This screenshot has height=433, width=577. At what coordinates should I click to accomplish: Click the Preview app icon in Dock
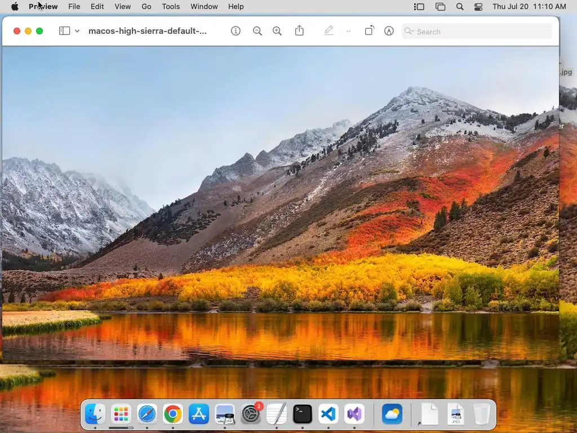(224, 414)
